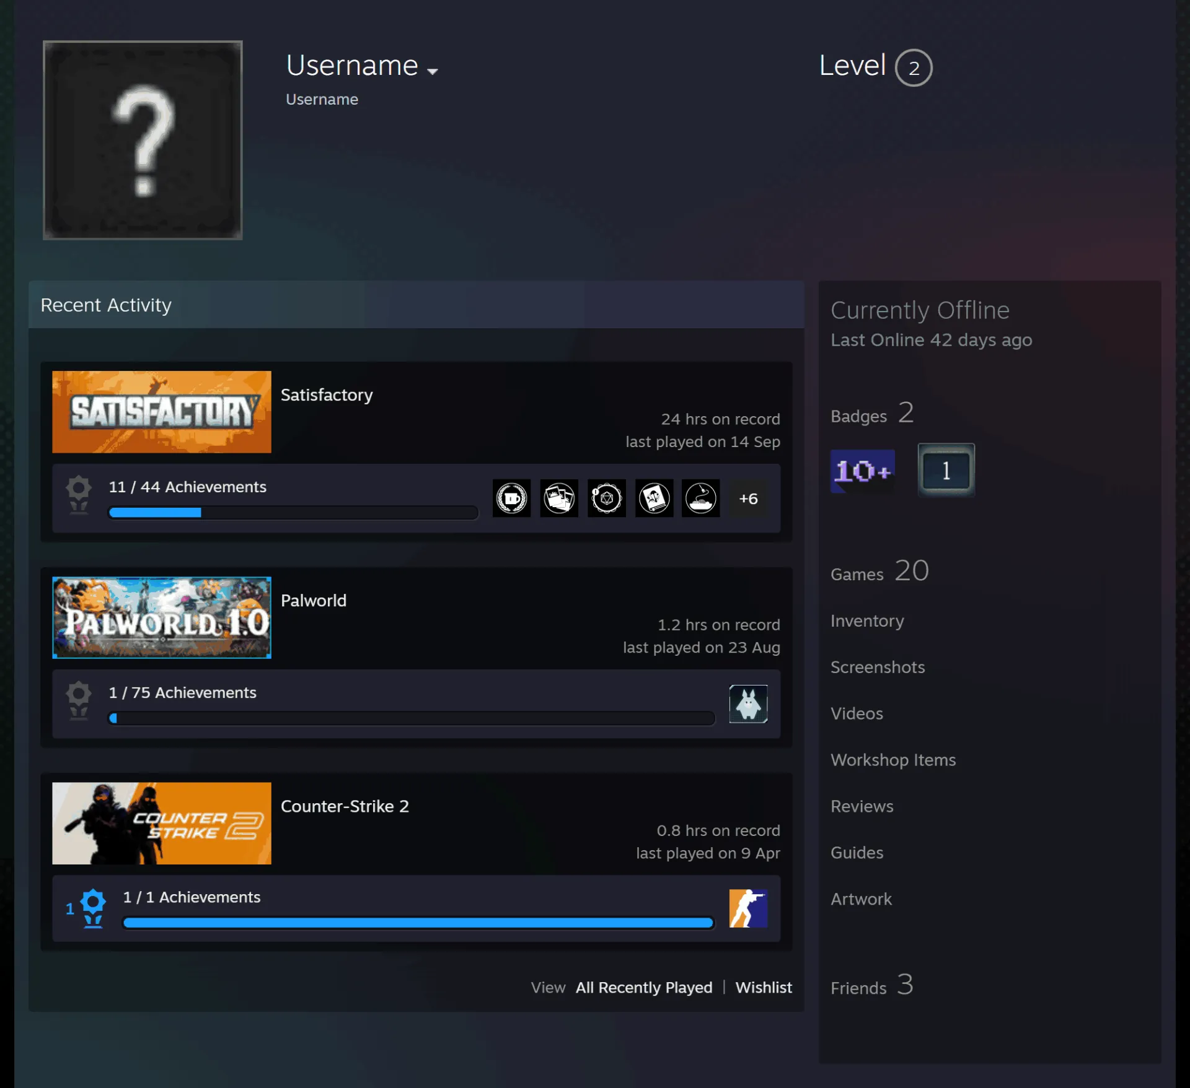The height and width of the screenshot is (1088, 1190).
Task: Click the second Satisfactory achievement photos icon
Action: 559,498
